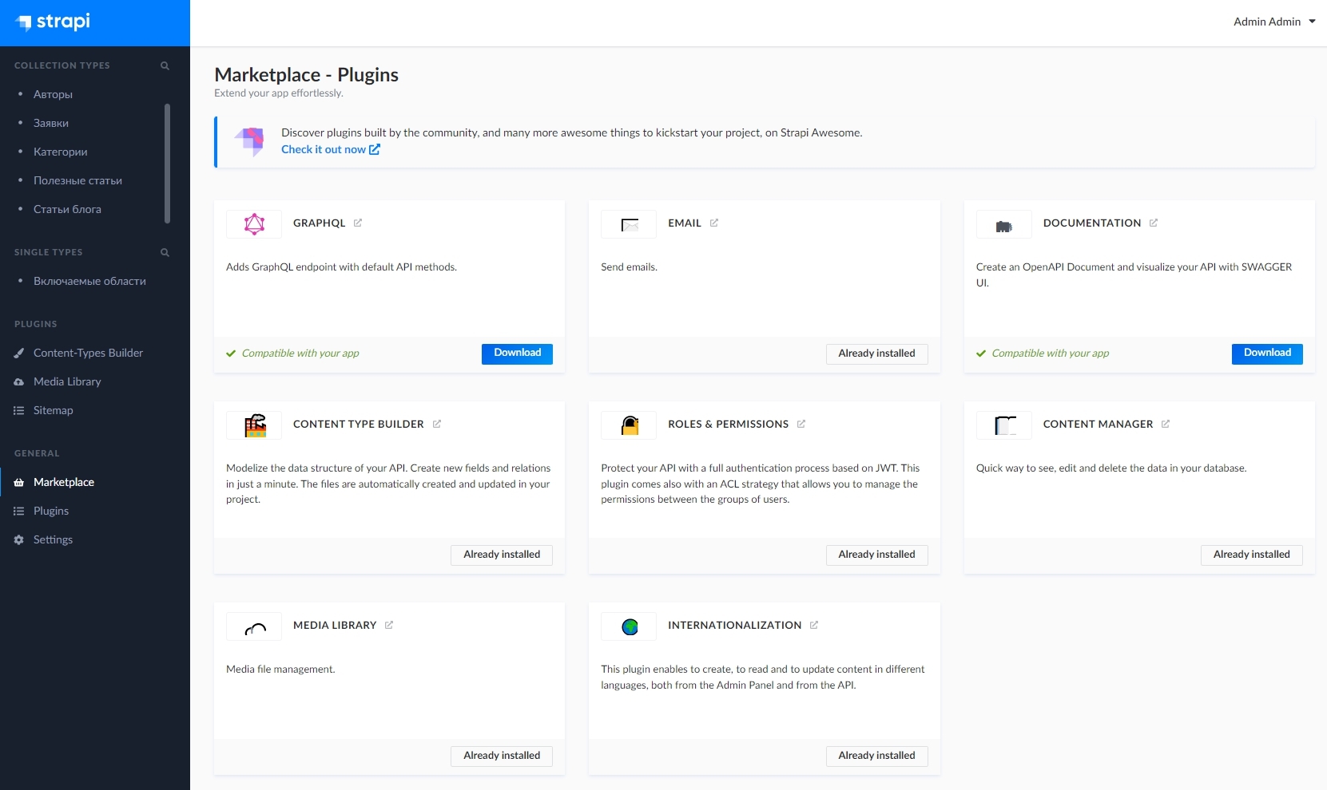Open the external link icon beside GraphQL

point(358,223)
